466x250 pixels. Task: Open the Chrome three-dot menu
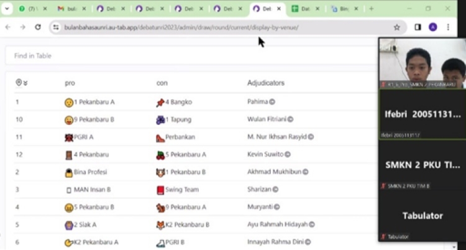pos(448,27)
